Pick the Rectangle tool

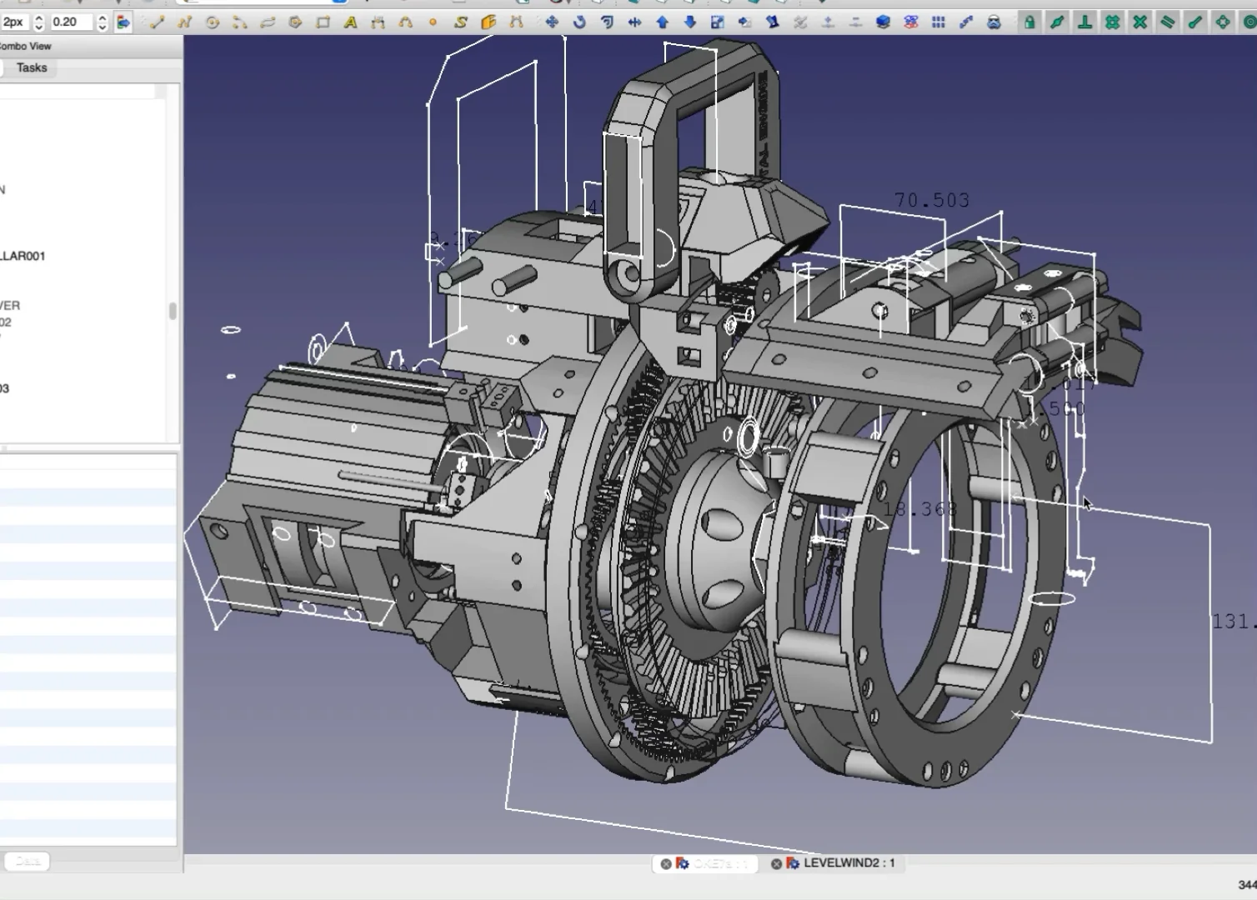(x=323, y=22)
